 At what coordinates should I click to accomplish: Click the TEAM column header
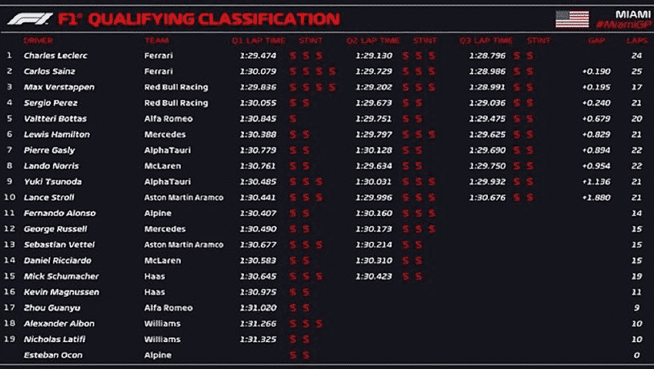click(x=156, y=41)
